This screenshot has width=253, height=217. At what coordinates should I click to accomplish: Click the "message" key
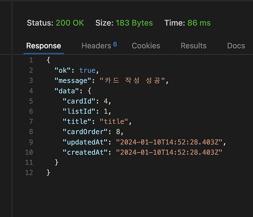click(73, 81)
